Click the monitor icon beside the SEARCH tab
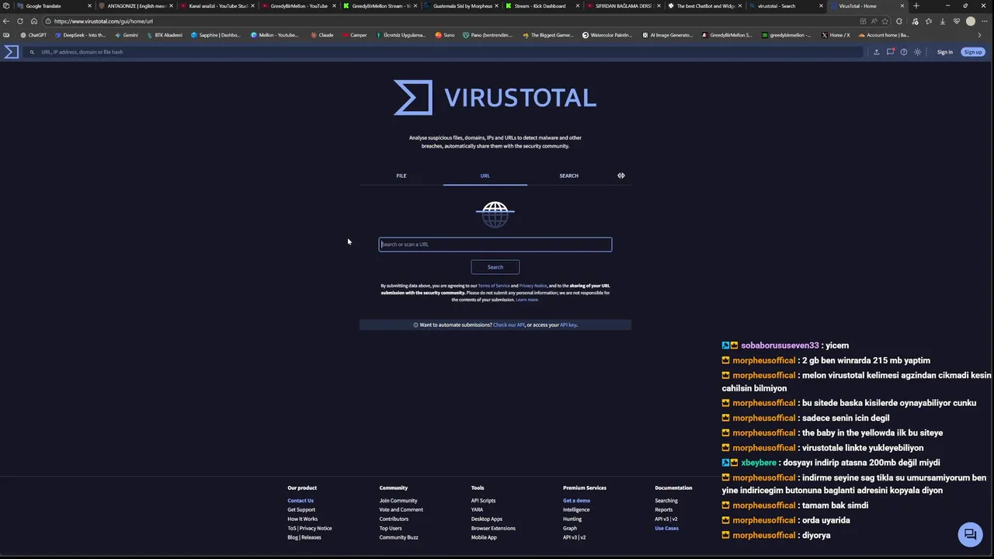994x559 pixels. coord(620,175)
